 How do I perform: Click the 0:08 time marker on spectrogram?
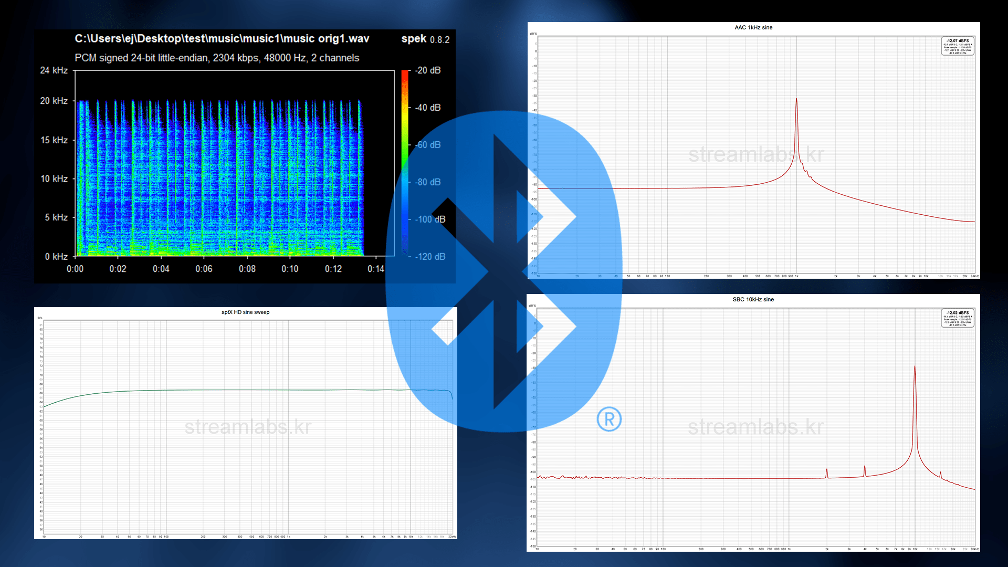(247, 269)
